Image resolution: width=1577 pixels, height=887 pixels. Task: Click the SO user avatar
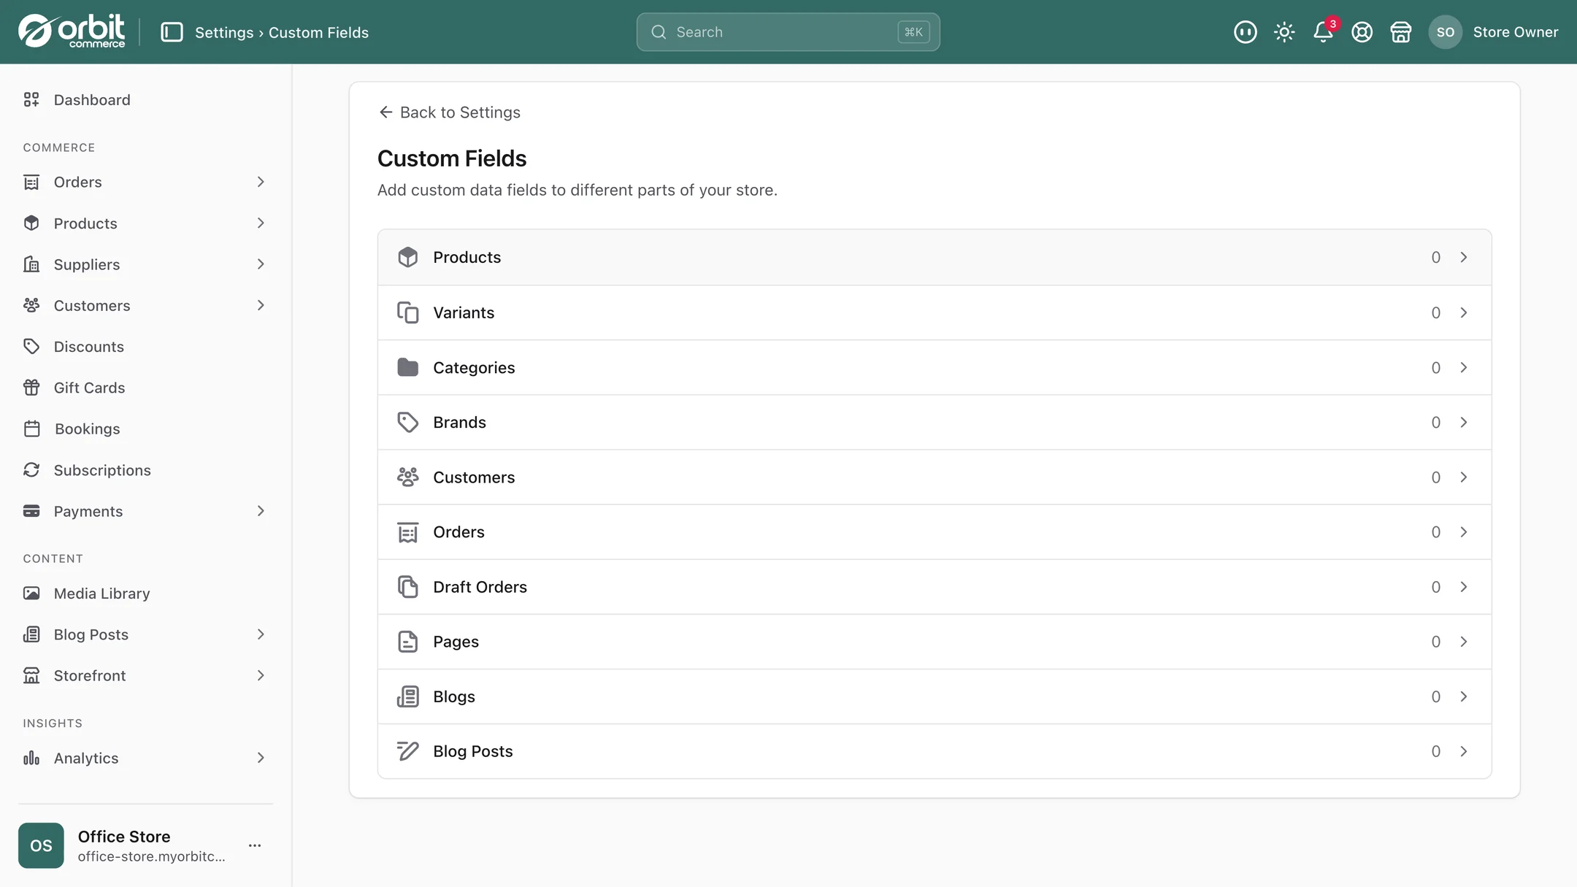[x=1445, y=32]
